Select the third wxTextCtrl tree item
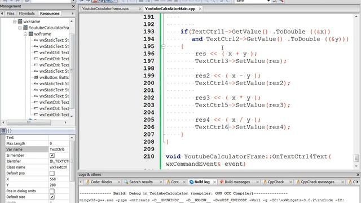 (x=54, y=65)
